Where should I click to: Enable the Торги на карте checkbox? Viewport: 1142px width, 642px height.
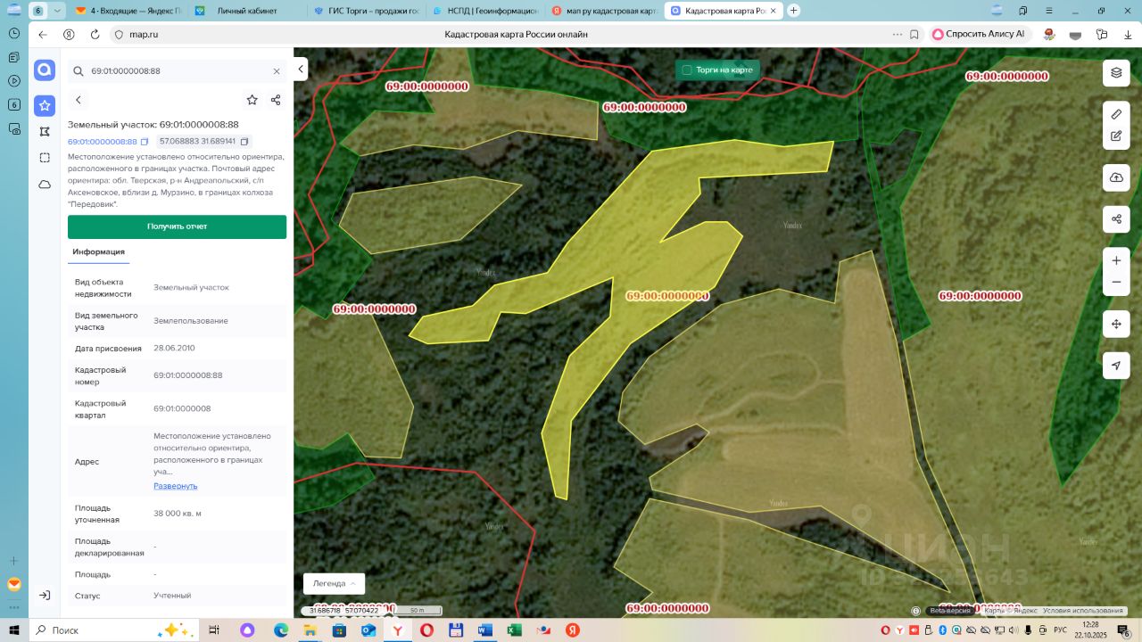687,70
